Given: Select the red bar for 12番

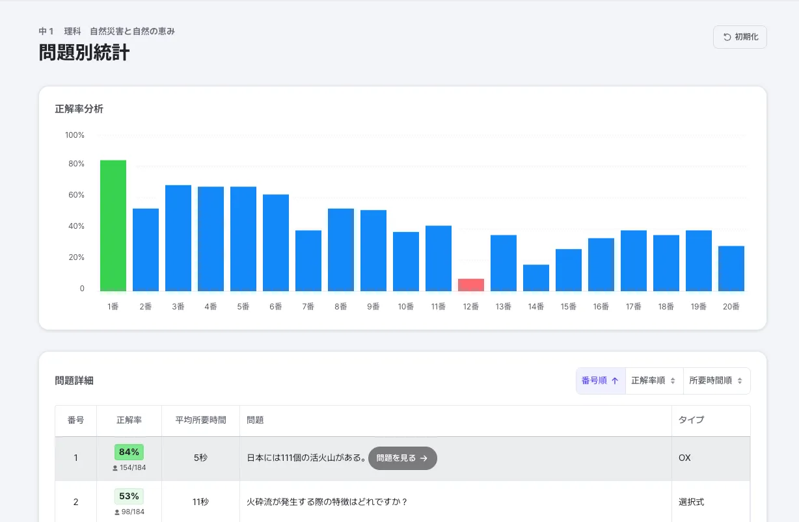Looking at the screenshot, I should [471, 285].
